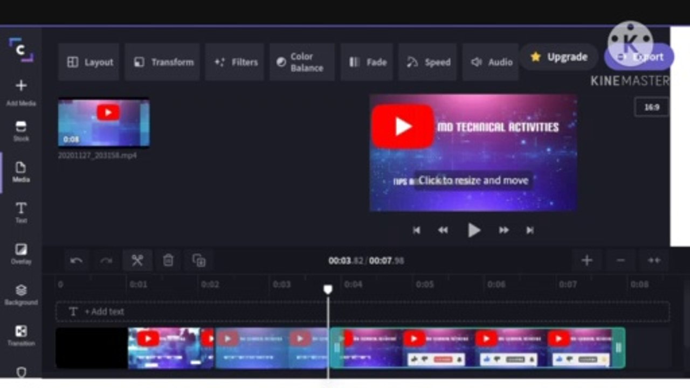The height and width of the screenshot is (388, 690).
Task: Skip to start of video
Action: 416,230
